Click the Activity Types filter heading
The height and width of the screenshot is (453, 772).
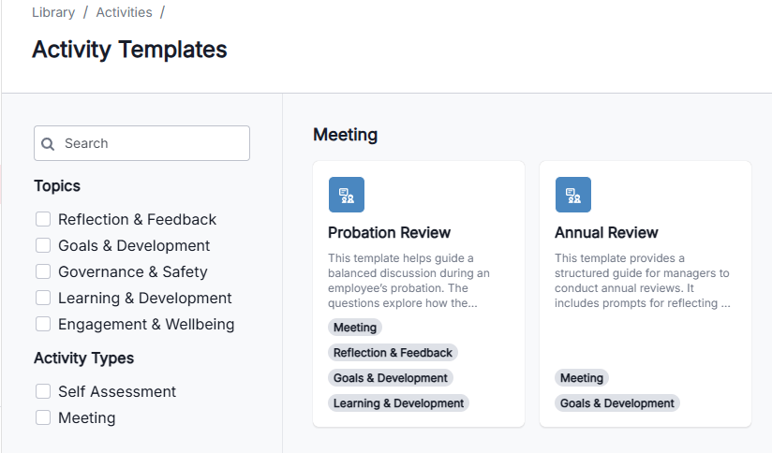83,358
